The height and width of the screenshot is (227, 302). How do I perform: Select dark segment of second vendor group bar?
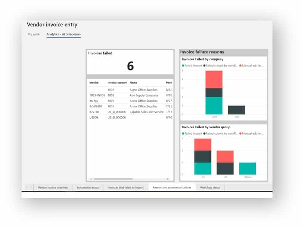click(225, 168)
